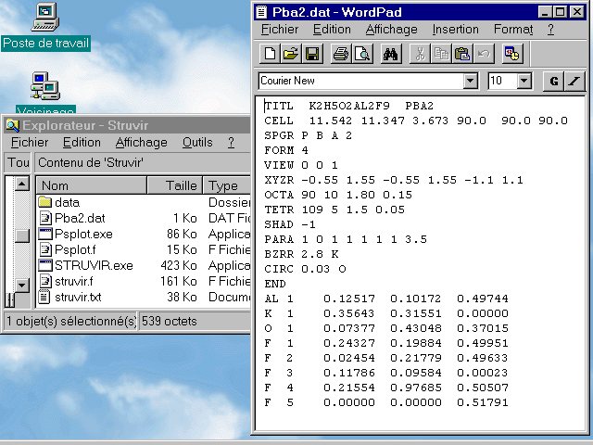Open a file with WordPad's Open folder icon
Image resolution: width=593 pixels, height=445 pixels.
[x=291, y=54]
